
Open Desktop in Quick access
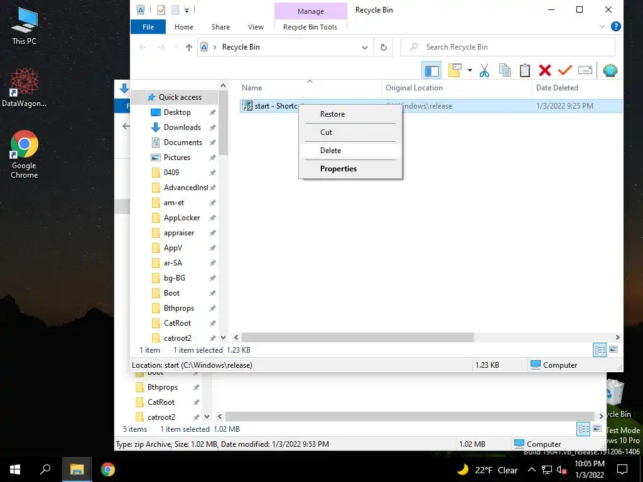(x=177, y=112)
